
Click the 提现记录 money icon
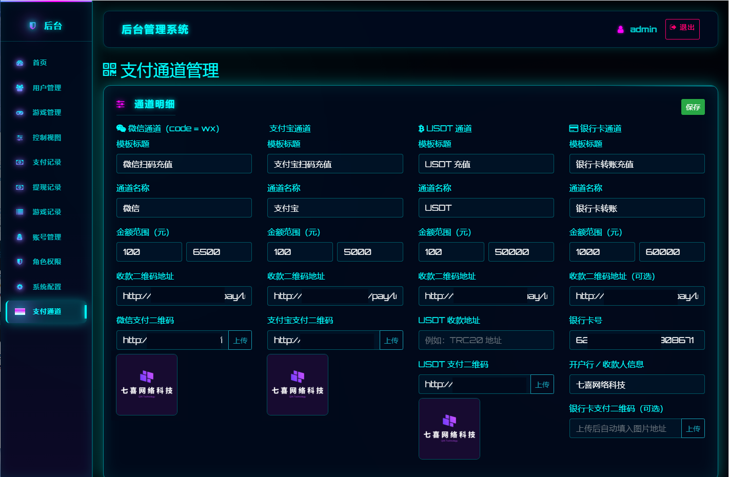20,187
